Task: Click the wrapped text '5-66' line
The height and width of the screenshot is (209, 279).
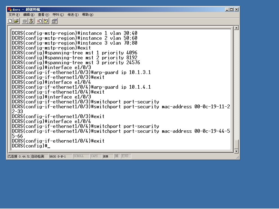Action: (x=17, y=136)
